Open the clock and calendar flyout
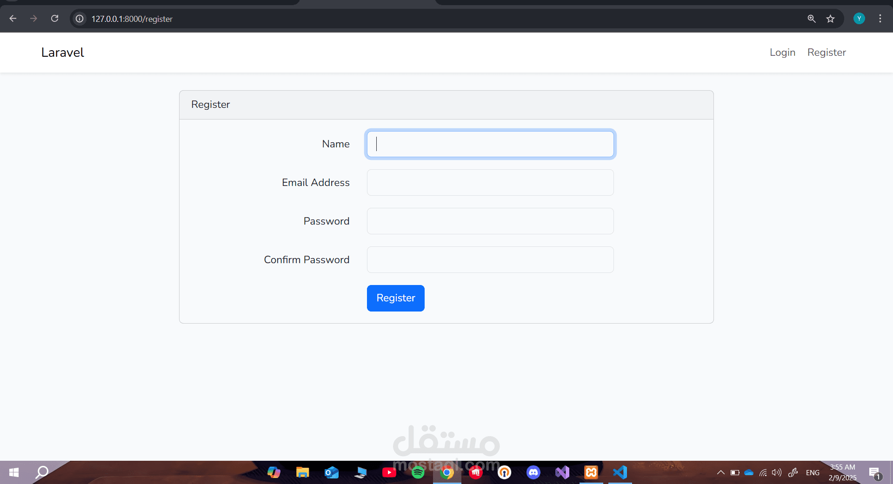Viewport: 893px width, 484px height. (842, 472)
